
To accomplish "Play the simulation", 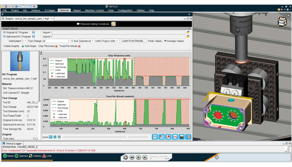I will coord(138,157).
